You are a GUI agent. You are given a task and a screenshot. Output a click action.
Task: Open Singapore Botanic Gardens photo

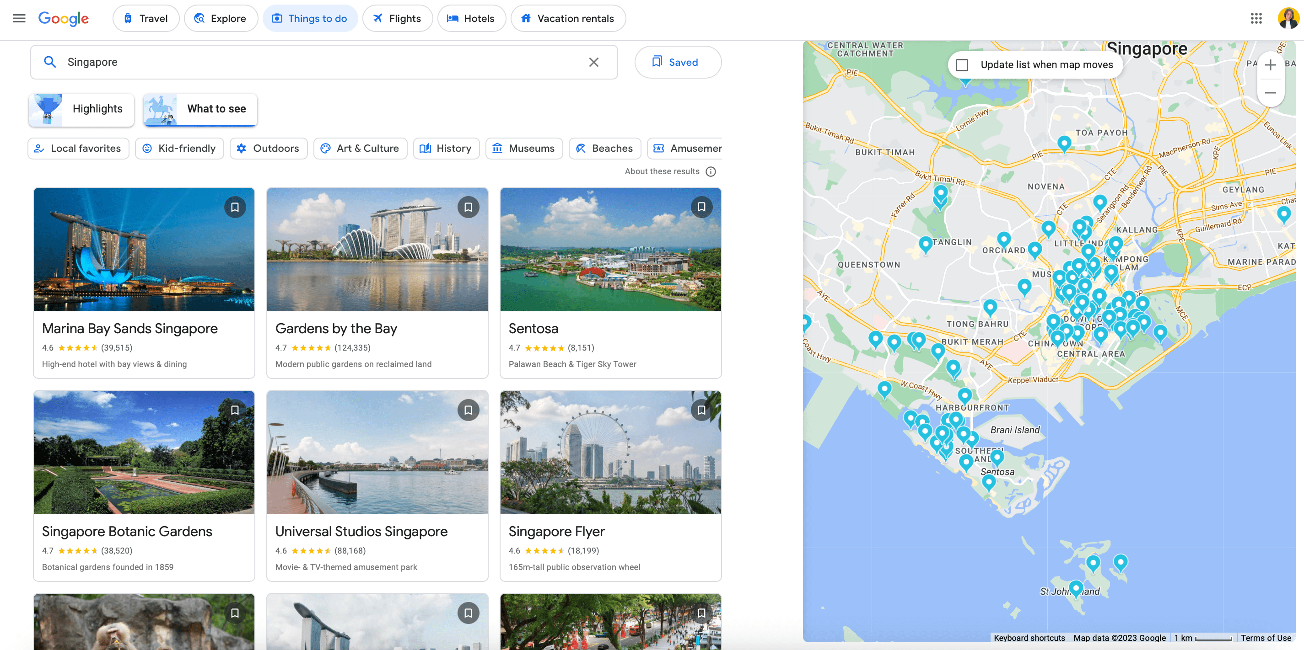tap(144, 452)
